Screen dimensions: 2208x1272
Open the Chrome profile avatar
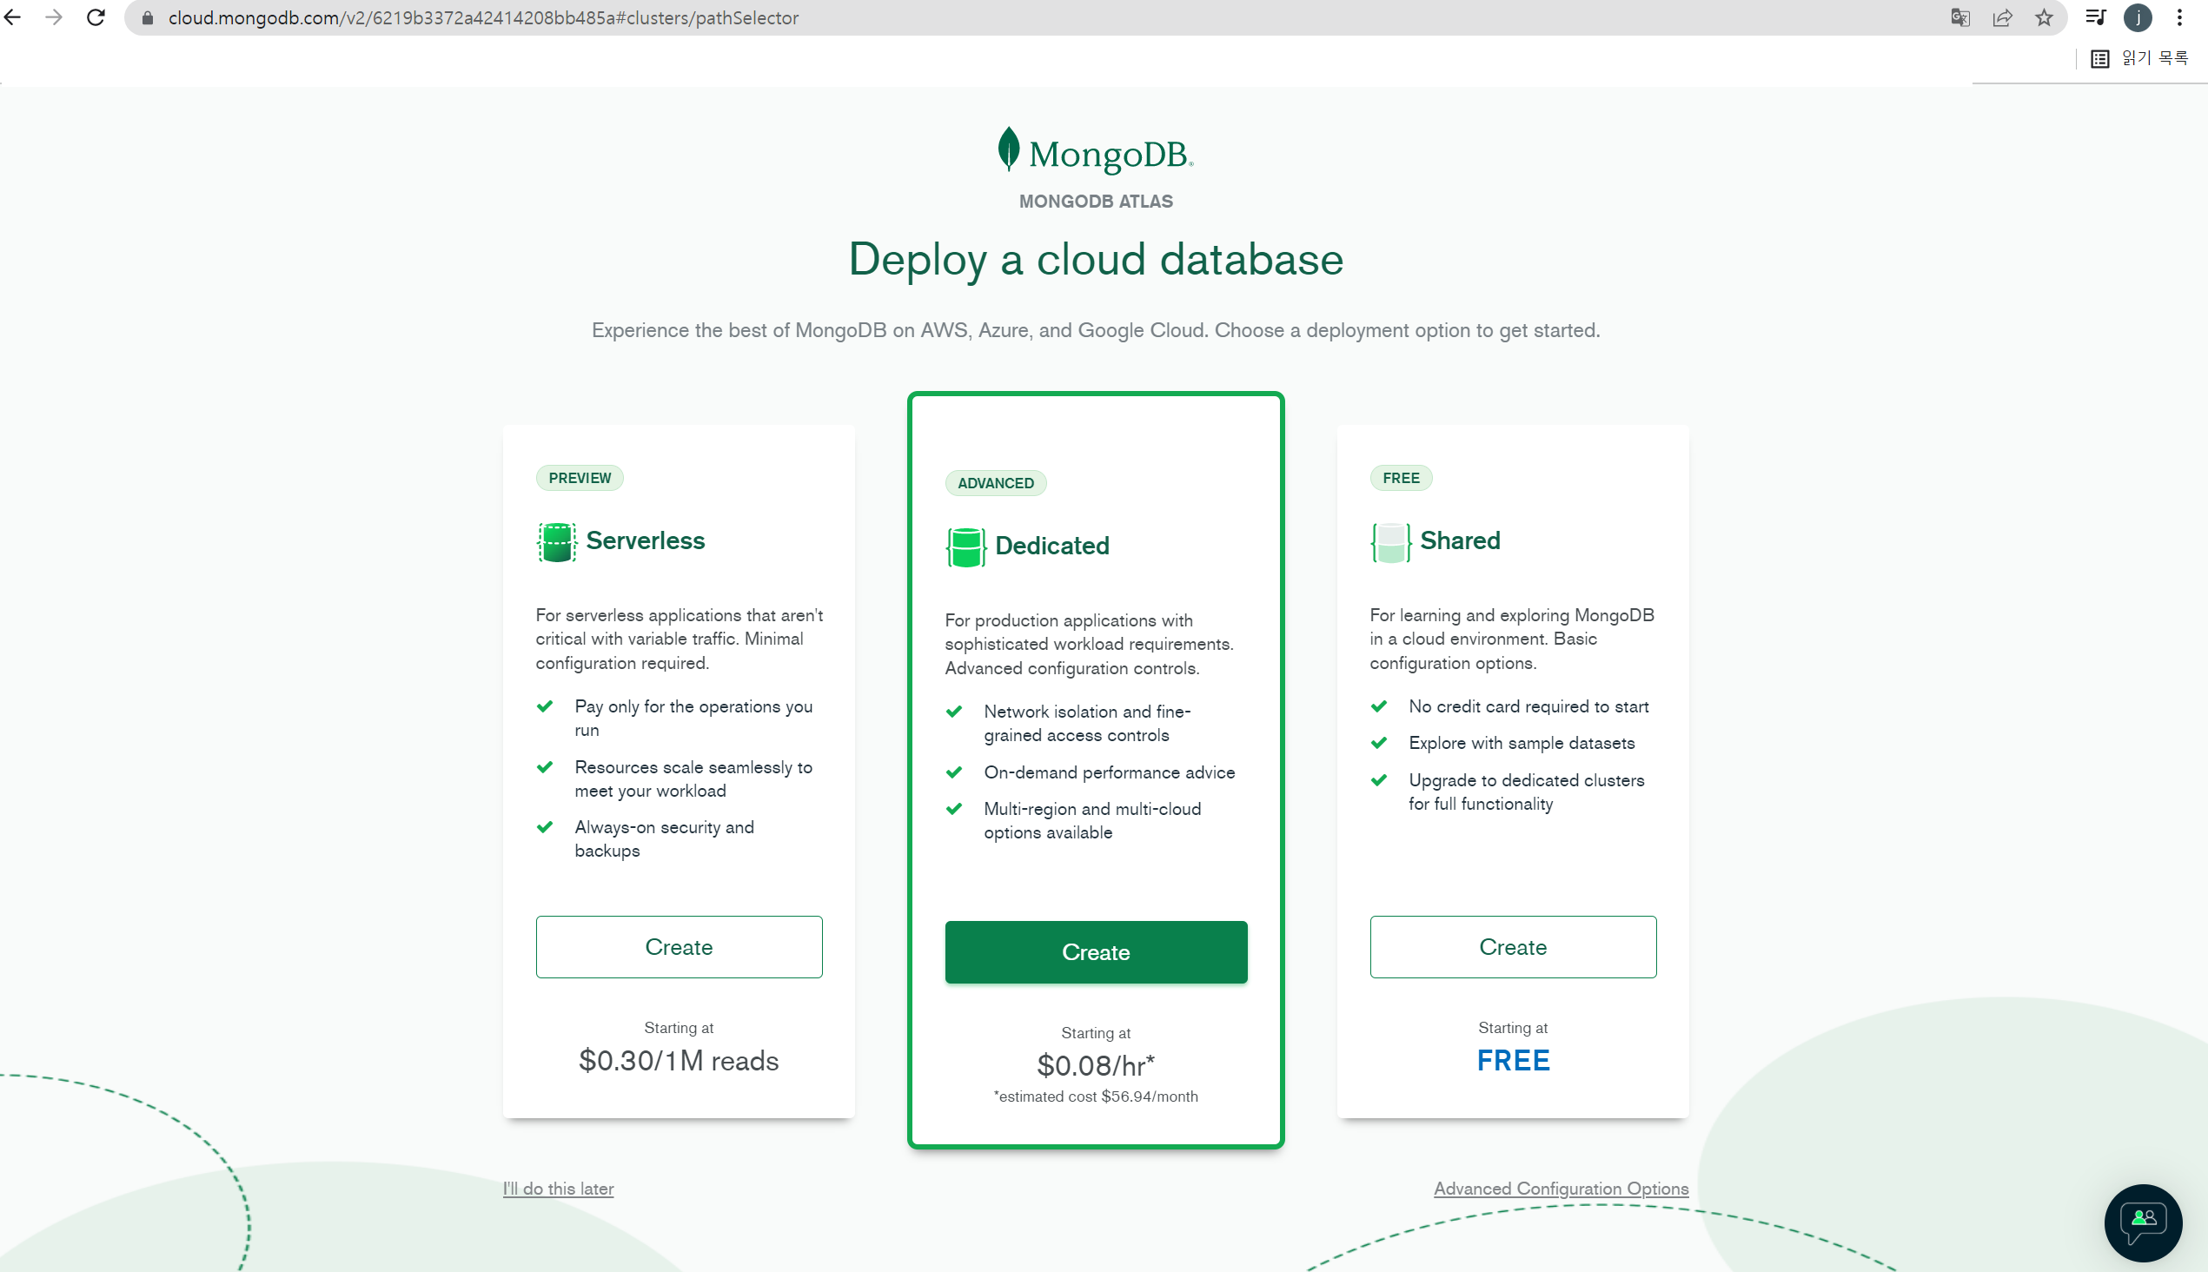click(2138, 17)
